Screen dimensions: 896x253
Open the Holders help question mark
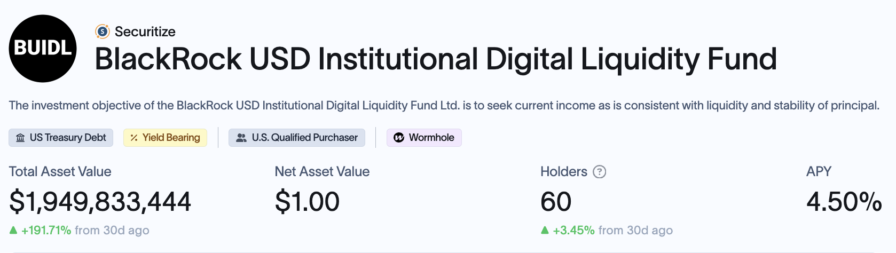coord(600,172)
